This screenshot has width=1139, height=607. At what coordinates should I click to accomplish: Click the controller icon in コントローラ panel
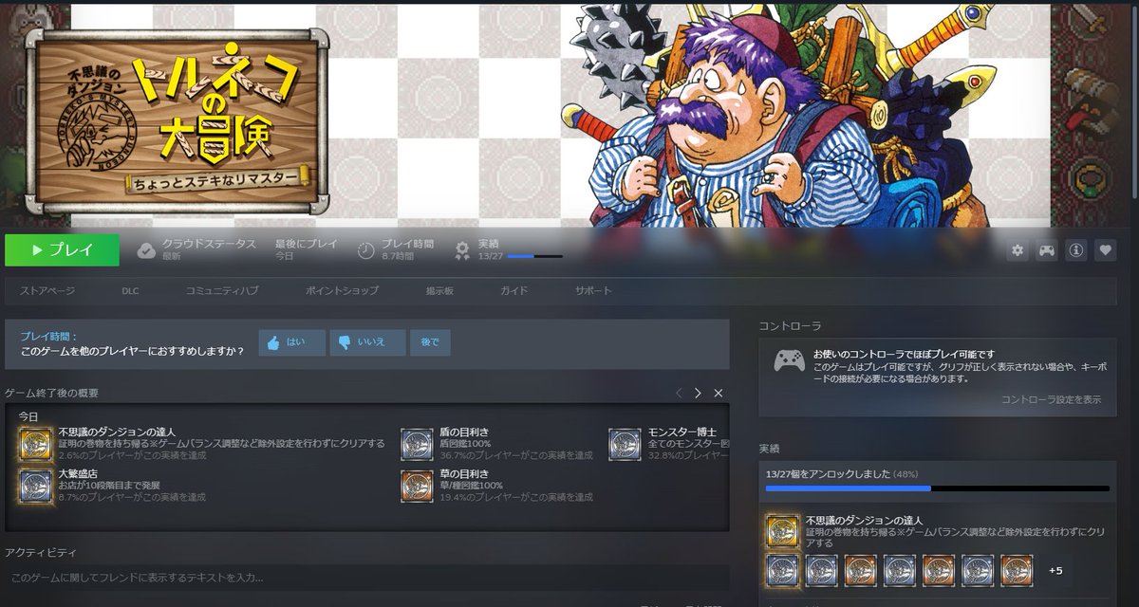789,360
